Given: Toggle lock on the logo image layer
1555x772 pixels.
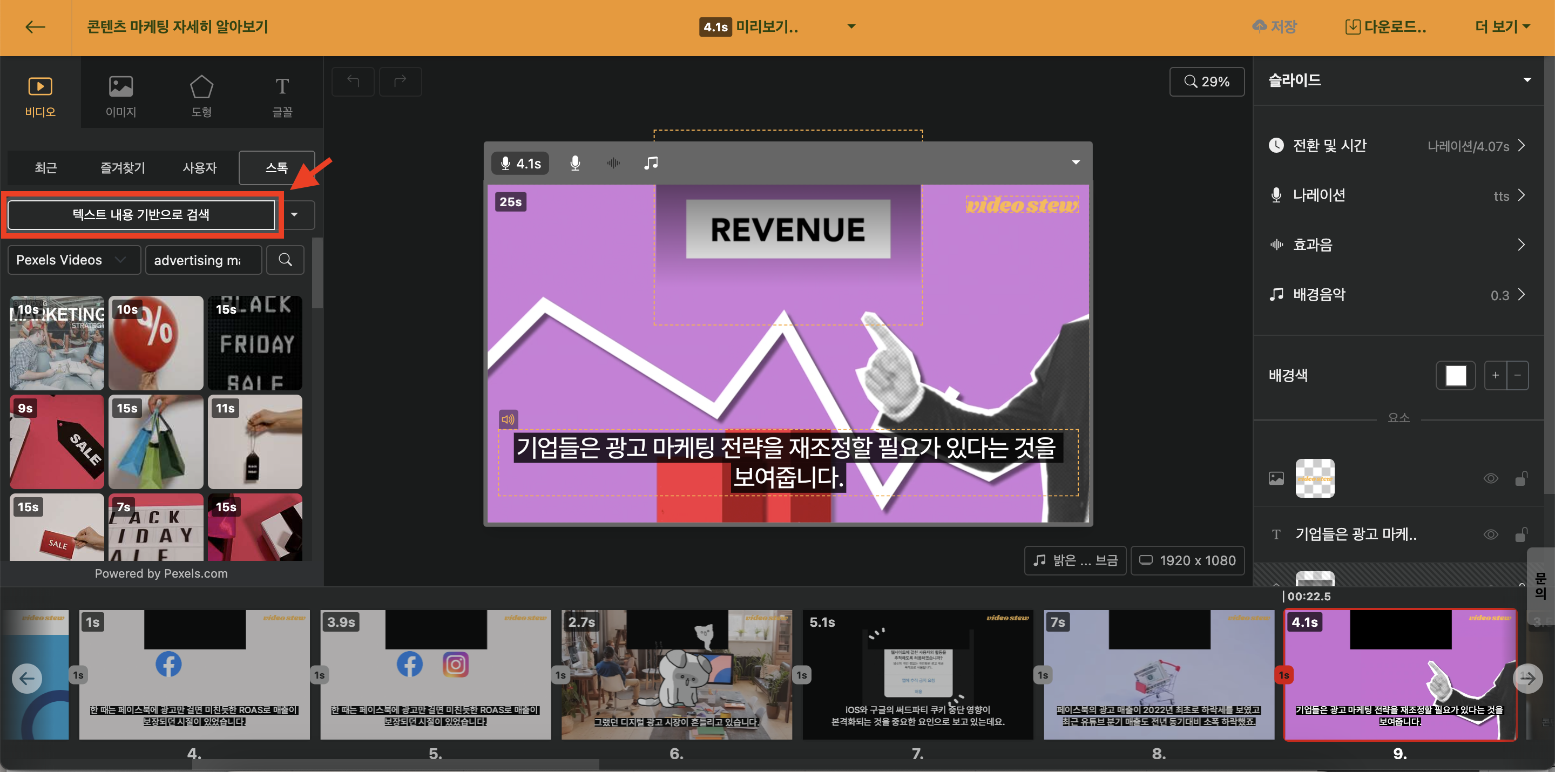Looking at the screenshot, I should pyautogui.click(x=1520, y=479).
